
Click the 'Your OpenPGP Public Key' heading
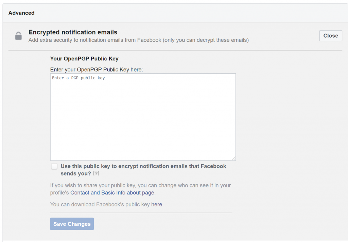click(84, 59)
